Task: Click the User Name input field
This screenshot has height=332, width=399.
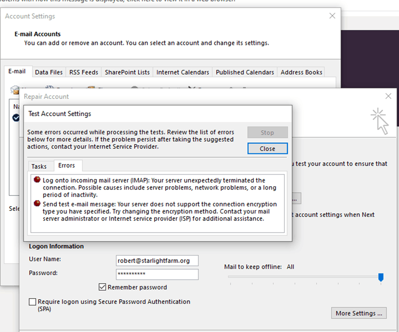Action: [x=157, y=261]
